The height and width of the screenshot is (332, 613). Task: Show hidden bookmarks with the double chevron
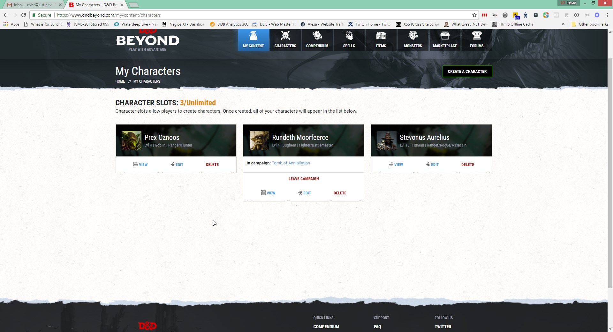pos(563,24)
